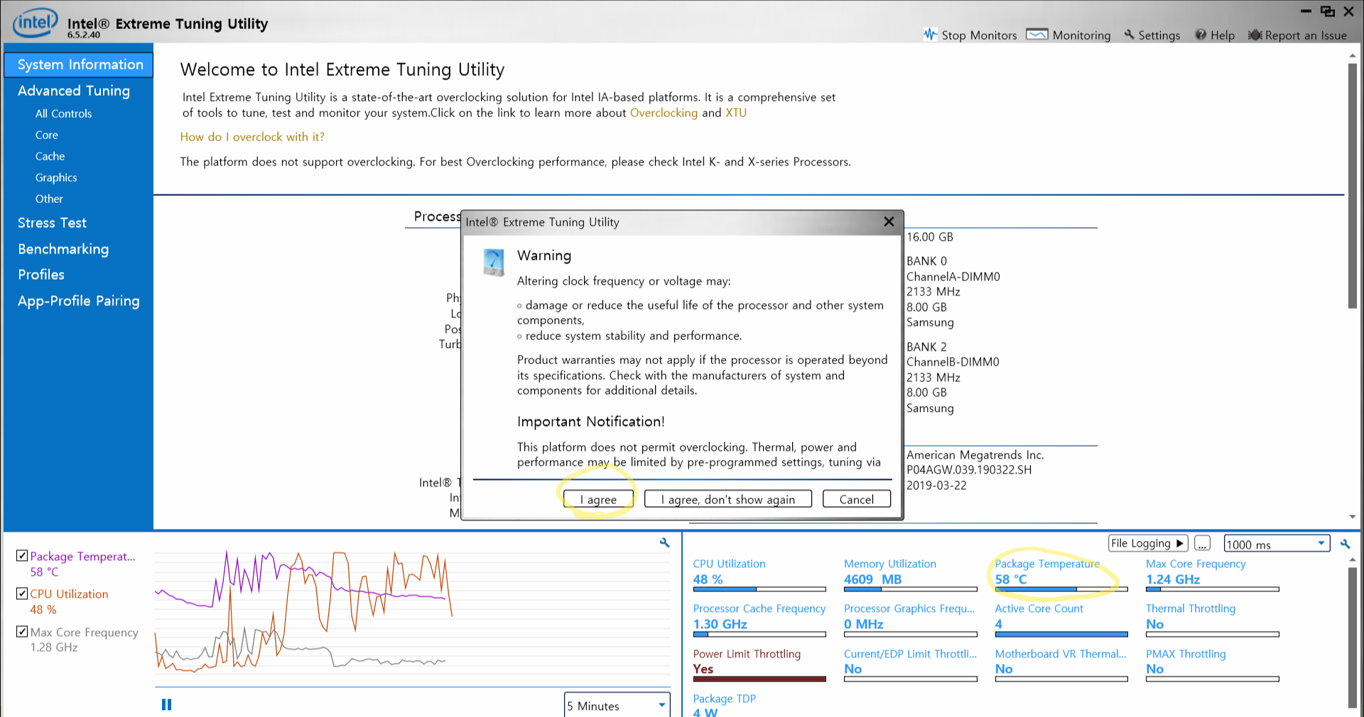Go to Benchmarking page
This screenshot has width=1364, height=717.
(63, 249)
